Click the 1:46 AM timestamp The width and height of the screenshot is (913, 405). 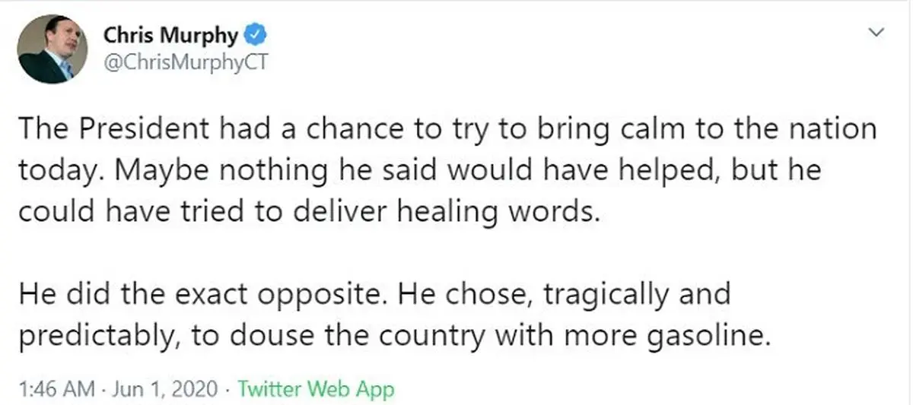point(56,390)
